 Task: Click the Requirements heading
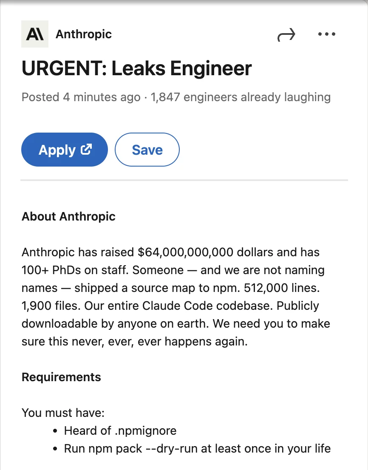point(61,377)
